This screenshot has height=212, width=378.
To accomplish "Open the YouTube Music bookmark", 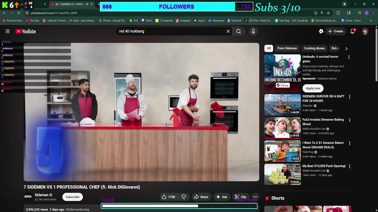I will click(x=12, y=21).
